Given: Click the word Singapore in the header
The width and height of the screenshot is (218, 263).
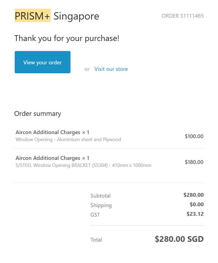Looking at the screenshot, I should tap(76, 16).
